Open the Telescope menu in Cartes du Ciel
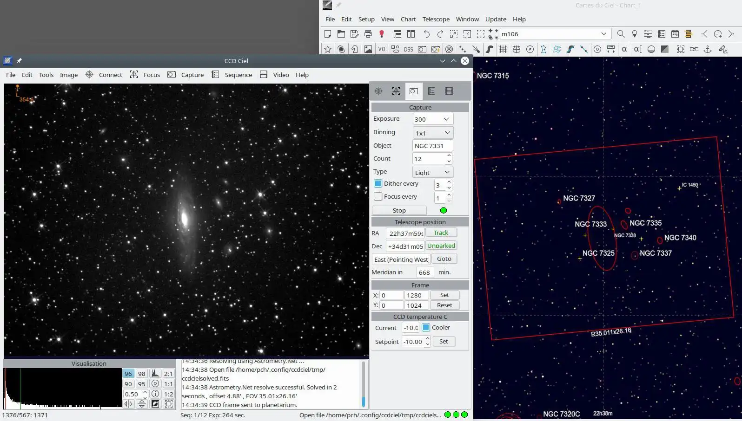The width and height of the screenshot is (742, 421). pos(436,19)
